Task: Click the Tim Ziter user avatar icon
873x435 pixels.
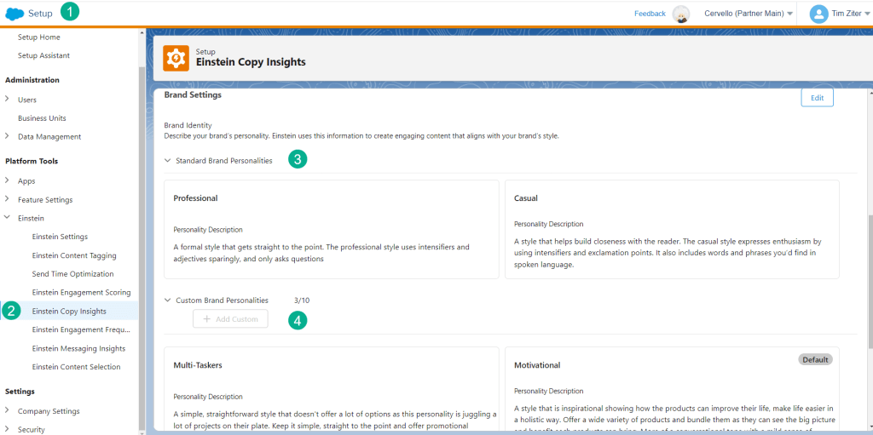Action: click(x=818, y=14)
